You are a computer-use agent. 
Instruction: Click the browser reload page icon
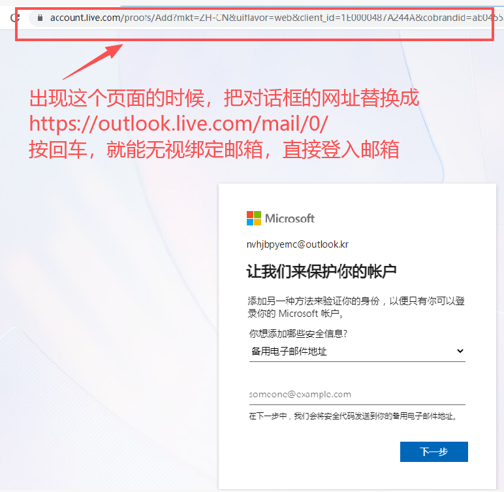point(14,18)
